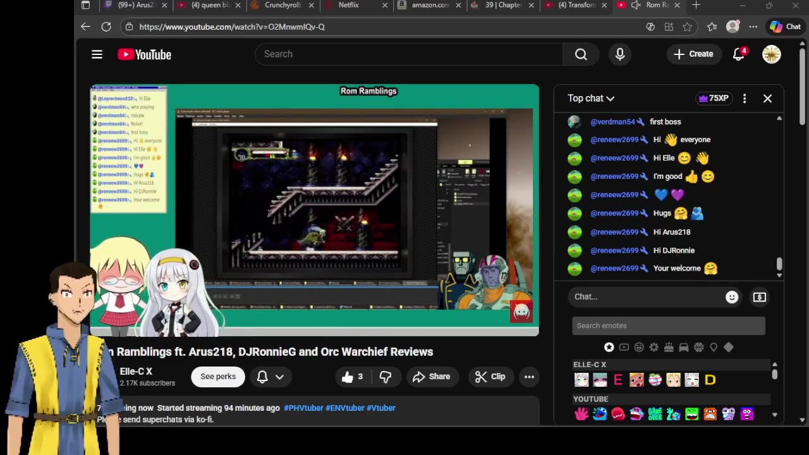Screen dimensions: 809x455
Task: Open the browser tab actions menu
Action: coord(86,5)
